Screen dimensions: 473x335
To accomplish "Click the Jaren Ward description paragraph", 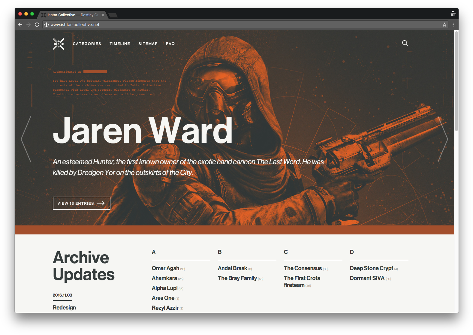I will [188, 167].
